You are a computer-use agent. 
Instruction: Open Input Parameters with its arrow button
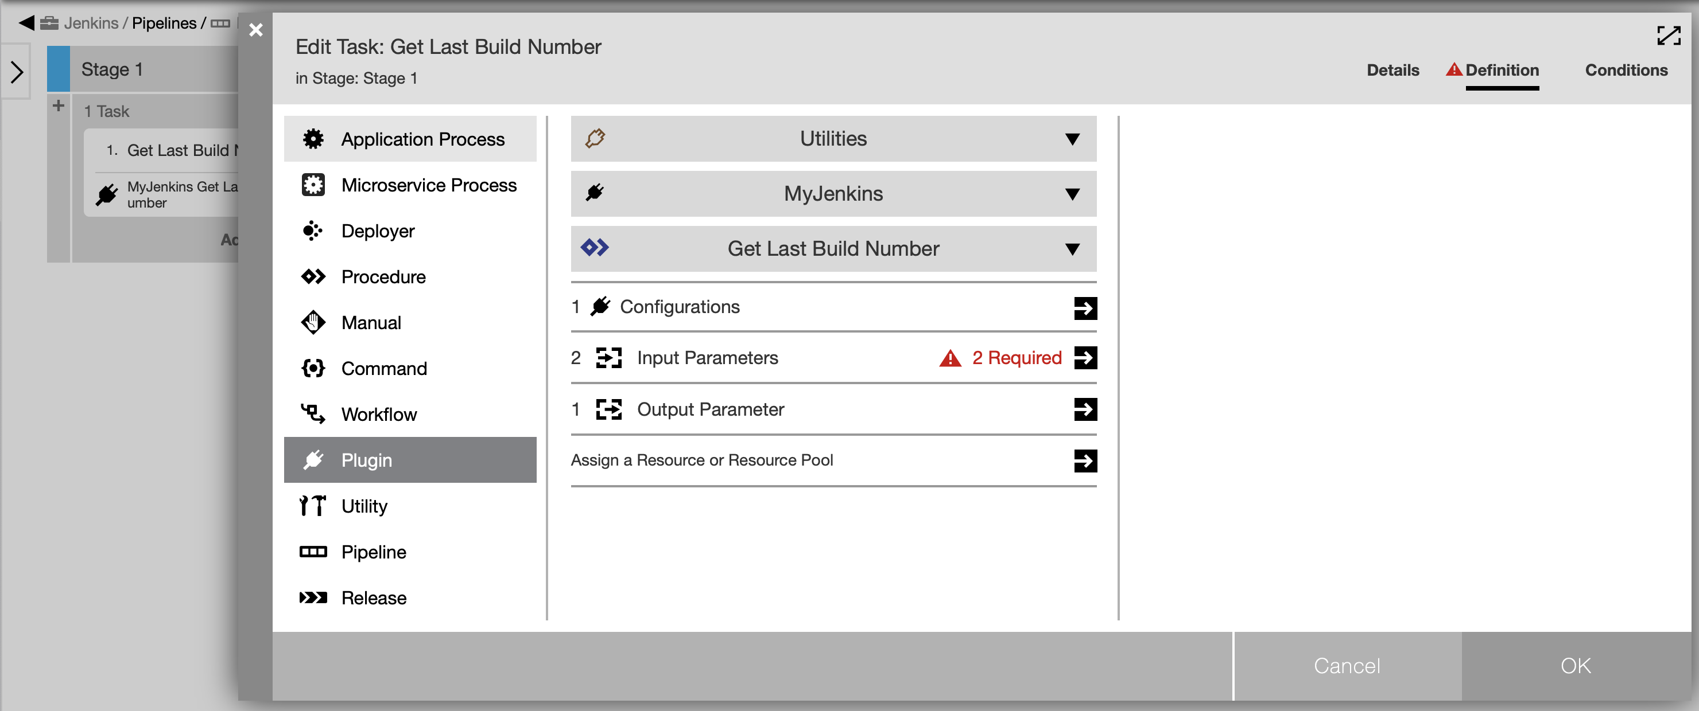tap(1085, 358)
